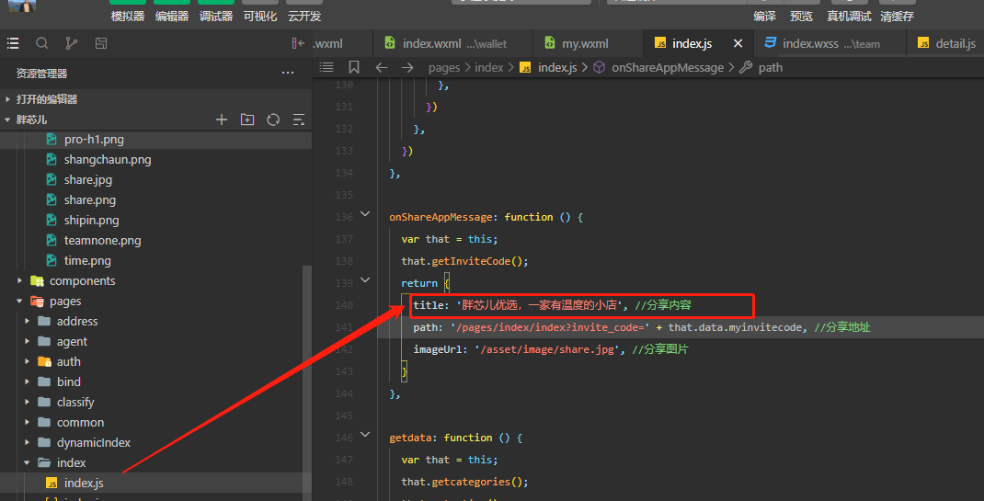Open the search panel magnifier icon

click(x=42, y=43)
